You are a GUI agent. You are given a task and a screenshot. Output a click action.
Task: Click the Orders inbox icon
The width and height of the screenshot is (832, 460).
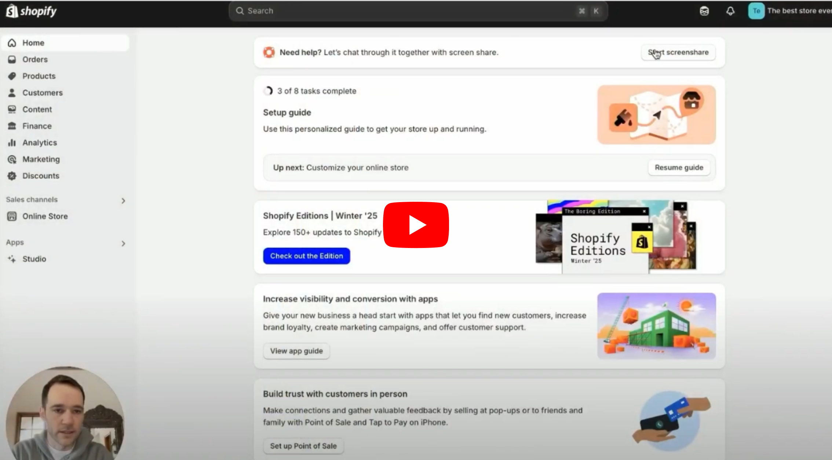12,59
